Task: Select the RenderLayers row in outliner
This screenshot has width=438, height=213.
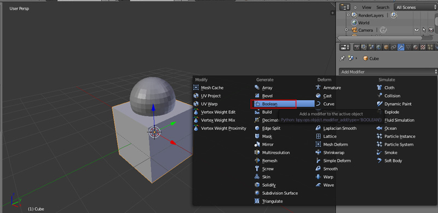Action: tap(371, 15)
